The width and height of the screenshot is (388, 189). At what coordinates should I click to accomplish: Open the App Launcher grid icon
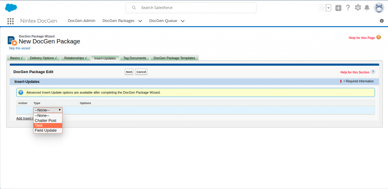pos(11,21)
